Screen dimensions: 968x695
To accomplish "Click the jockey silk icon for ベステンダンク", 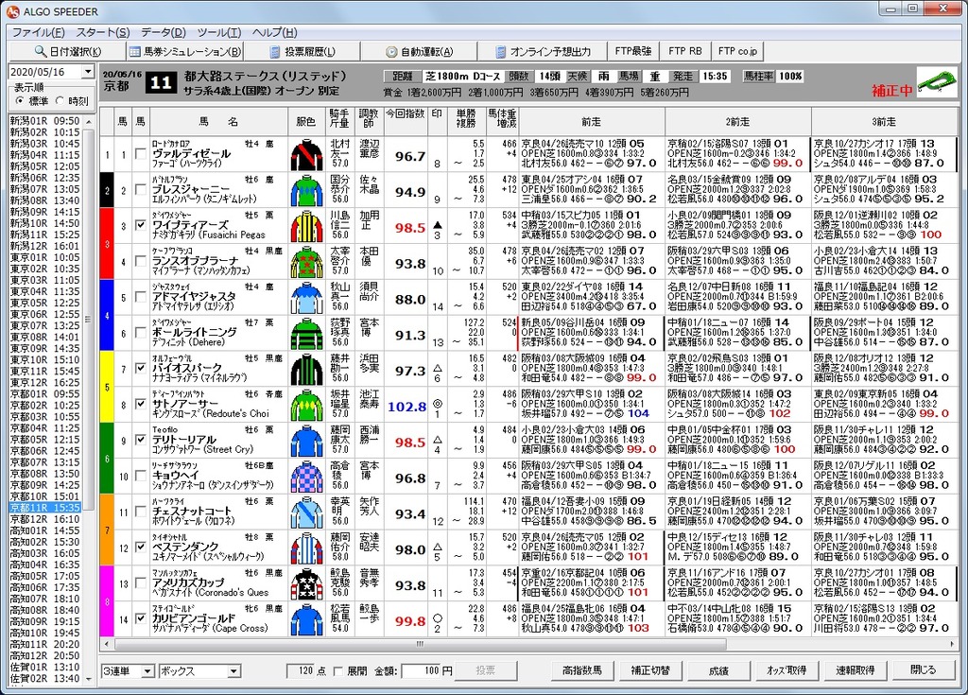I will pyautogui.click(x=306, y=549).
